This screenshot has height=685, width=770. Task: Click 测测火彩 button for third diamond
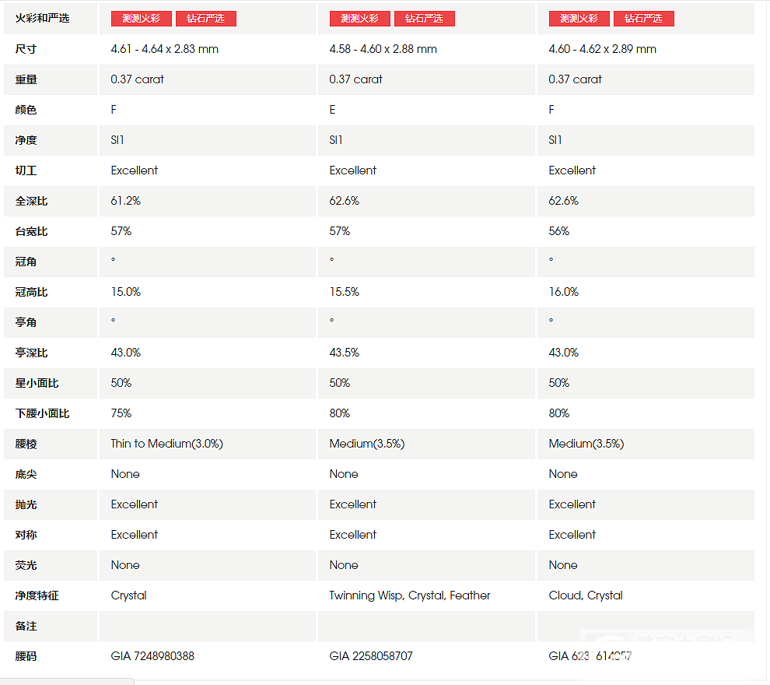[x=579, y=19]
